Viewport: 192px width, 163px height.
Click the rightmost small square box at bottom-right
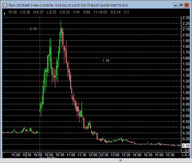point(188,154)
